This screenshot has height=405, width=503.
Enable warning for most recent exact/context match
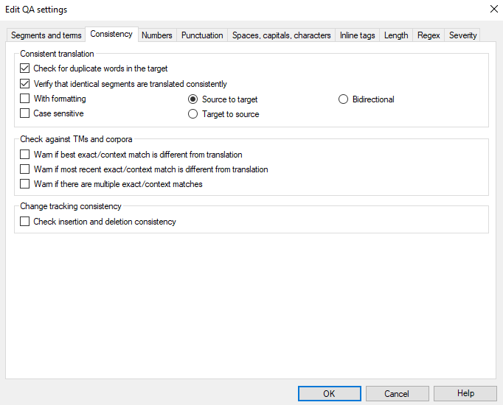24,169
